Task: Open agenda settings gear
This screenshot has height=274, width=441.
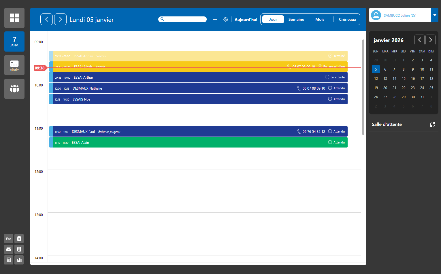Action: tap(226, 19)
